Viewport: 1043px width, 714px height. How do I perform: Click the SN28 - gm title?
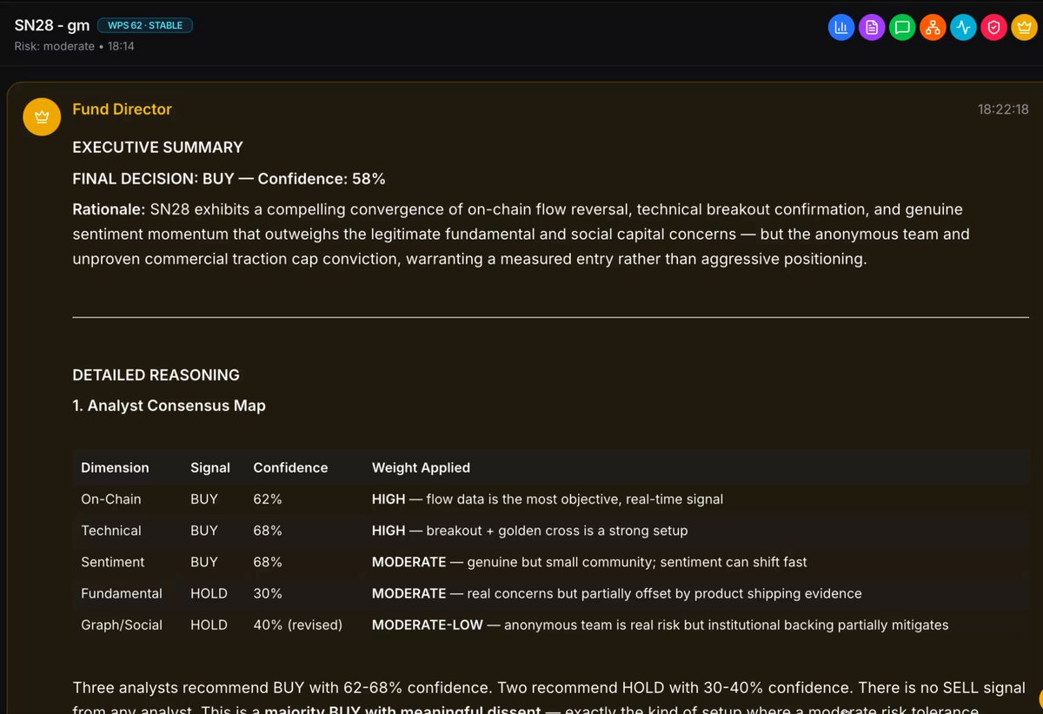click(52, 26)
